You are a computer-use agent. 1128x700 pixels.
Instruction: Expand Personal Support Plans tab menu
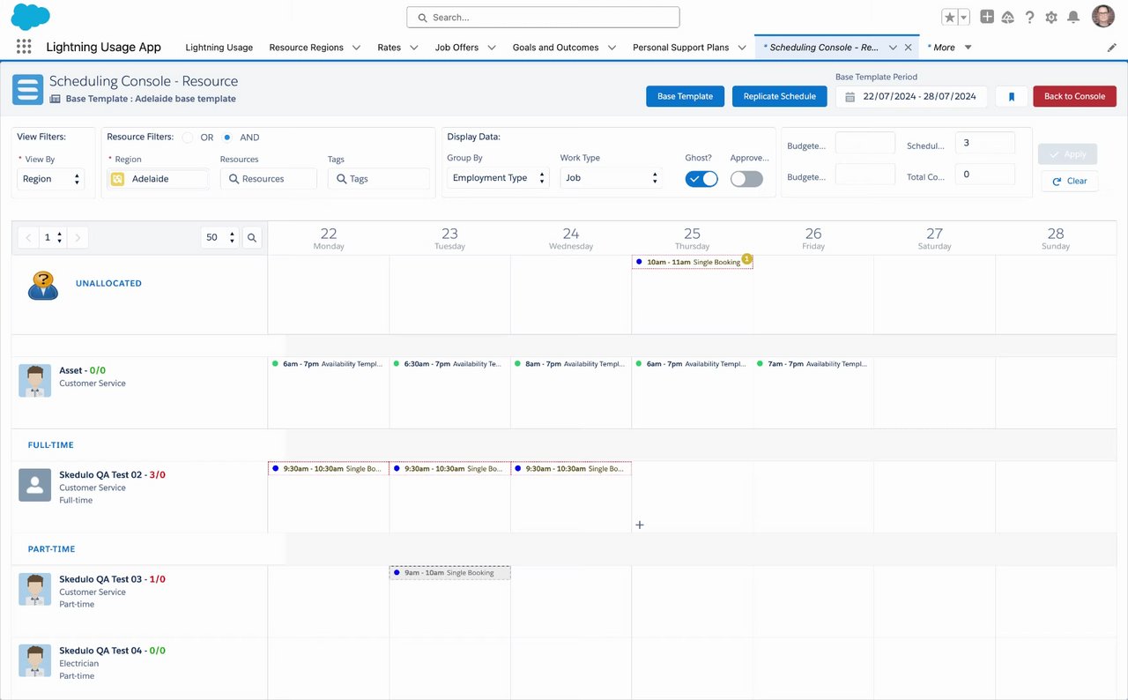pyautogui.click(x=742, y=48)
